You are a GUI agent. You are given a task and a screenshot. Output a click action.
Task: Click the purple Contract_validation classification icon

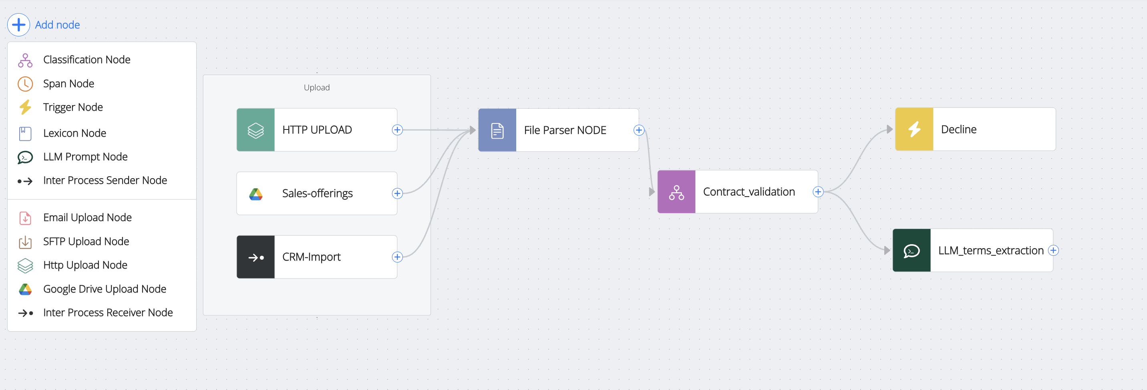(676, 192)
